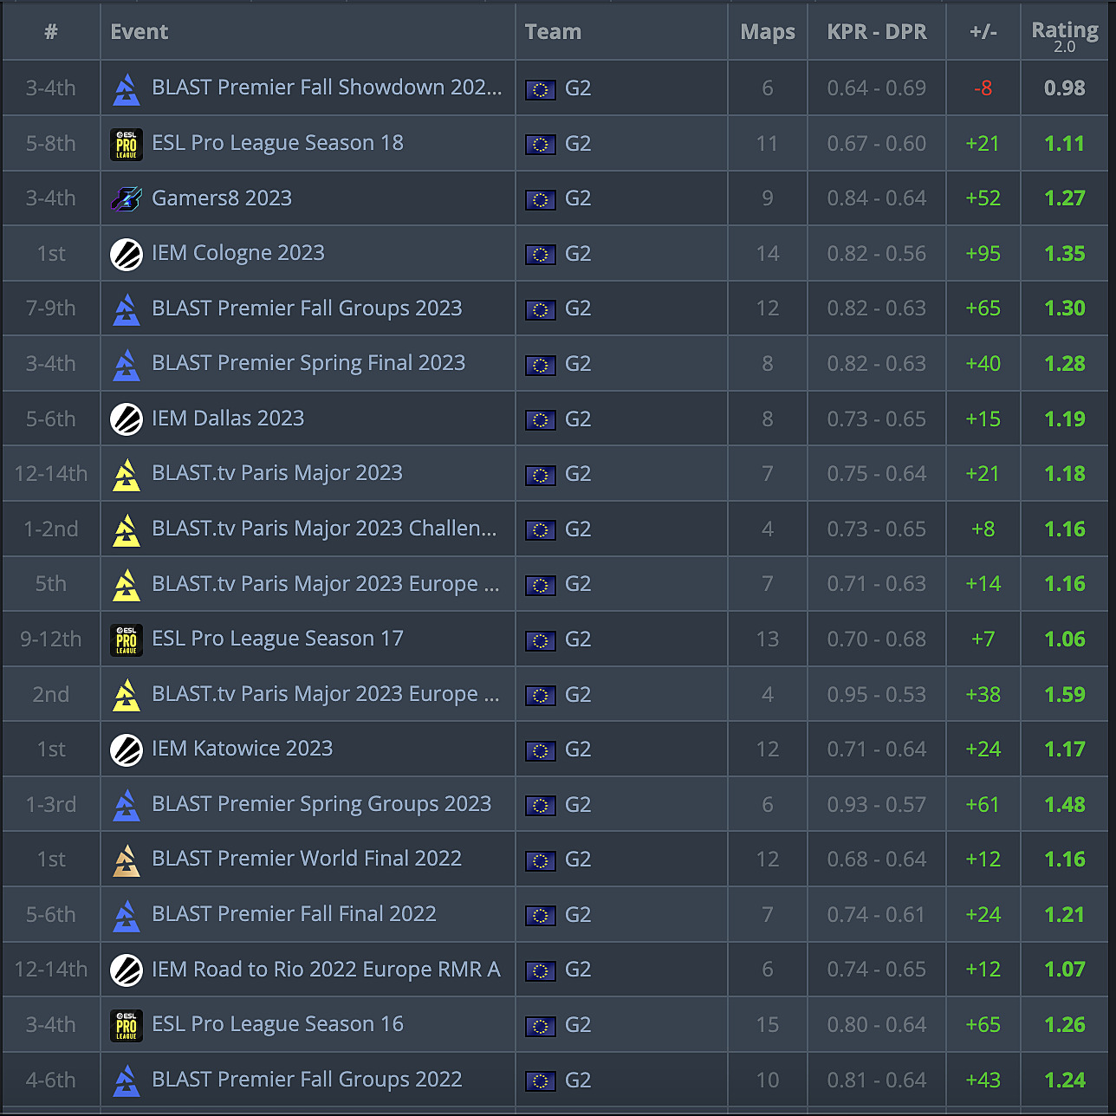Open the ESL Pro League Season 16 link
Viewport: 1116px width, 1116px height.
277,1024
